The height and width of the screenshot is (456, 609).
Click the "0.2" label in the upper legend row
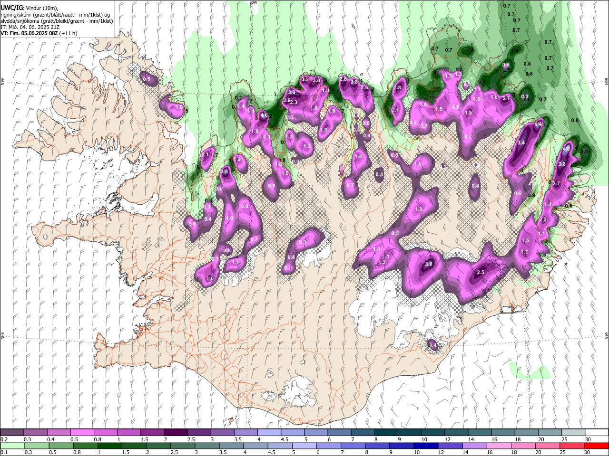pos(4,439)
